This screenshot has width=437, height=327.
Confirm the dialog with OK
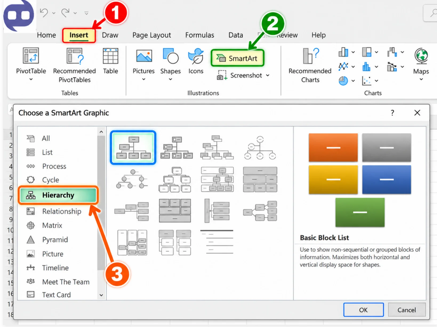click(363, 310)
